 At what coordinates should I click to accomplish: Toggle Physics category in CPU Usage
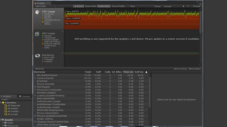click(x=43, y=18)
